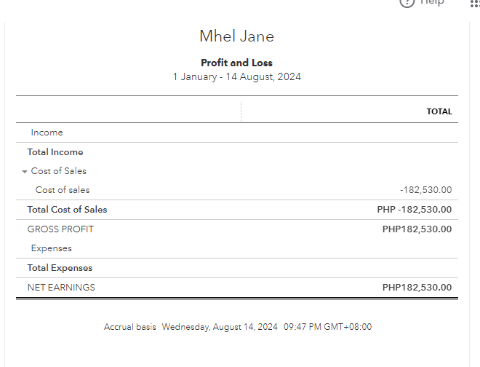Click the GROSS PROFIT row label

[60, 229]
